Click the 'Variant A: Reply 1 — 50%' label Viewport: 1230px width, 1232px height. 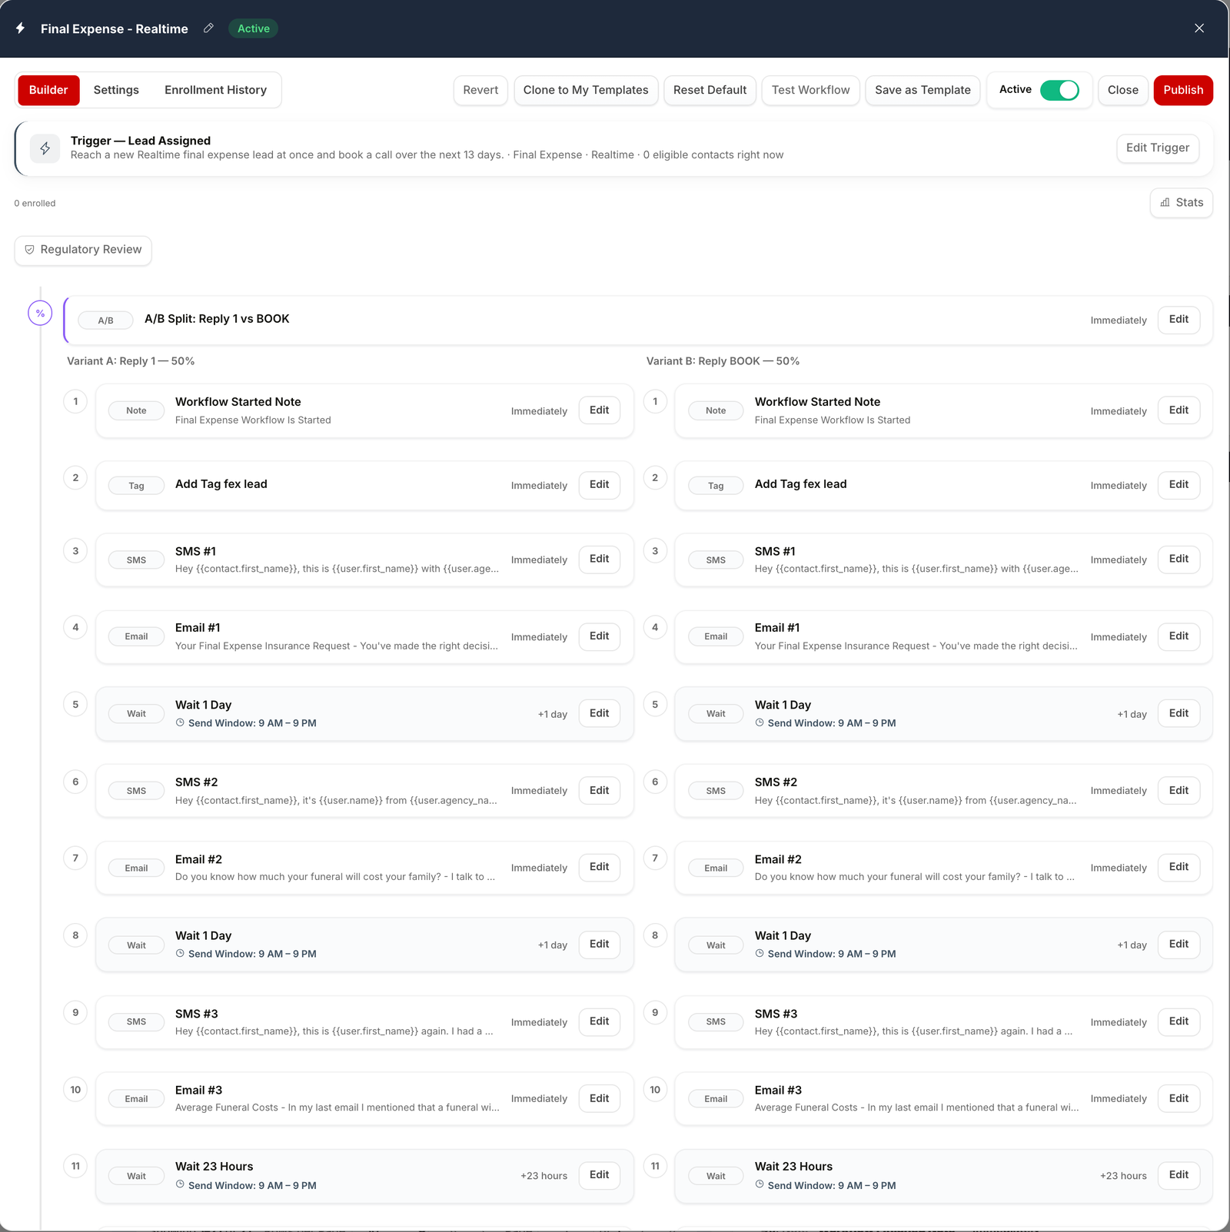131,361
